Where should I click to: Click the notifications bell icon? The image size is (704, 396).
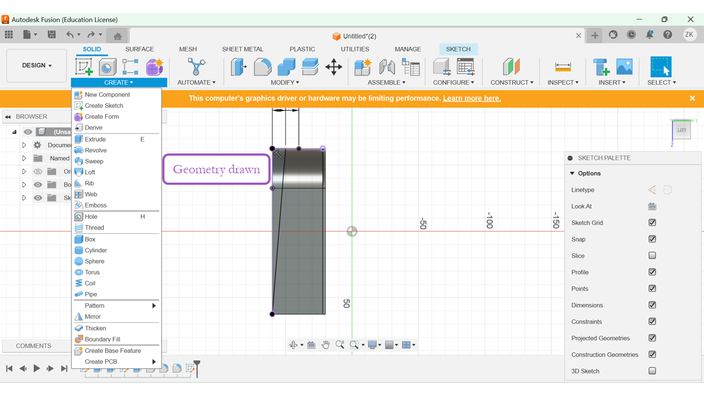tap(650, 35)
